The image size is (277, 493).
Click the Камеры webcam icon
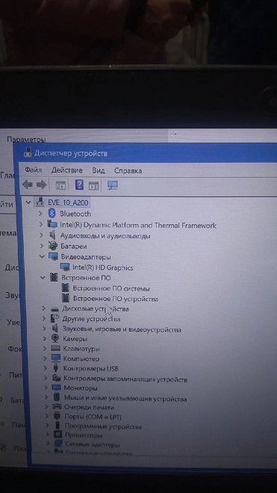tap(55, 338)
